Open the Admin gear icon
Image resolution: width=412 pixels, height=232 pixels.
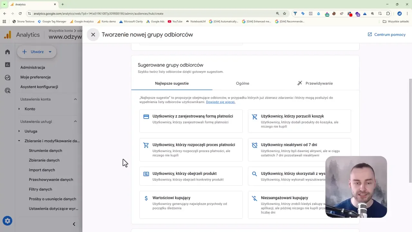(x=7, y=221)
